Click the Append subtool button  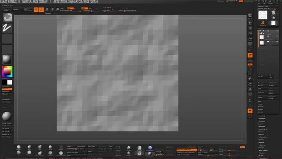pyautogui.click(x=273, y=91)
